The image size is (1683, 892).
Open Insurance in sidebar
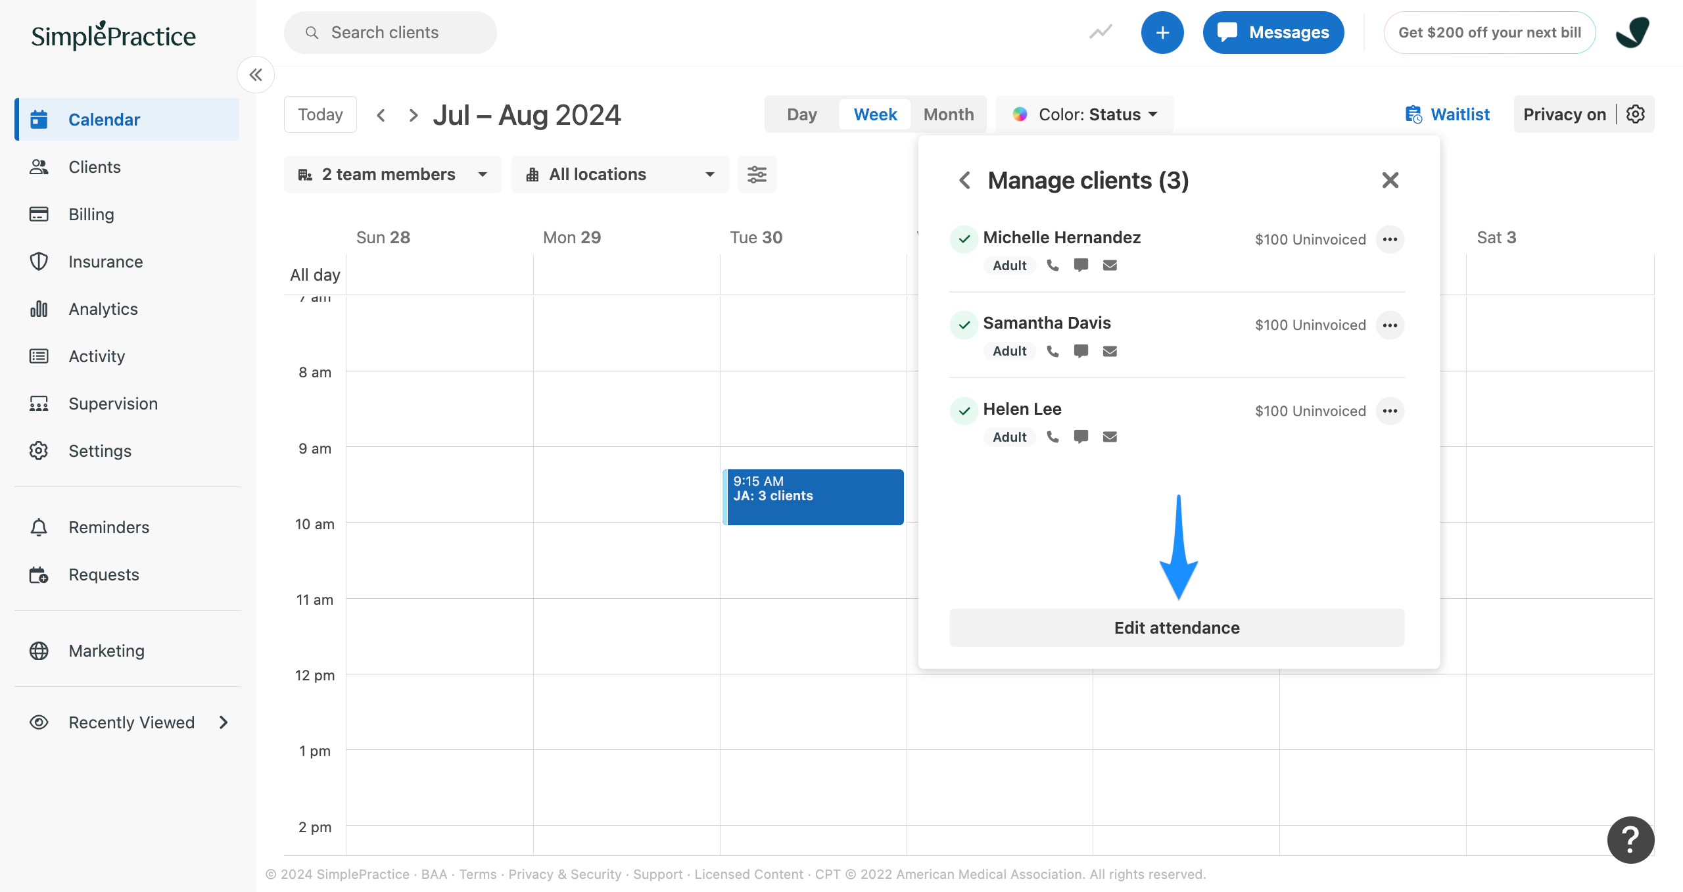127,262
